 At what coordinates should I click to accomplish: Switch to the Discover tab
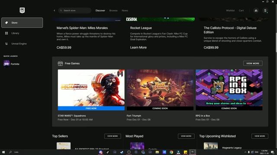pyautogui.click(x=100, y=10)
